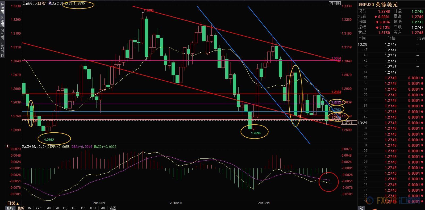Click the 13:28 tick row
Screen dimensions: 425x210
coord(391,44)
